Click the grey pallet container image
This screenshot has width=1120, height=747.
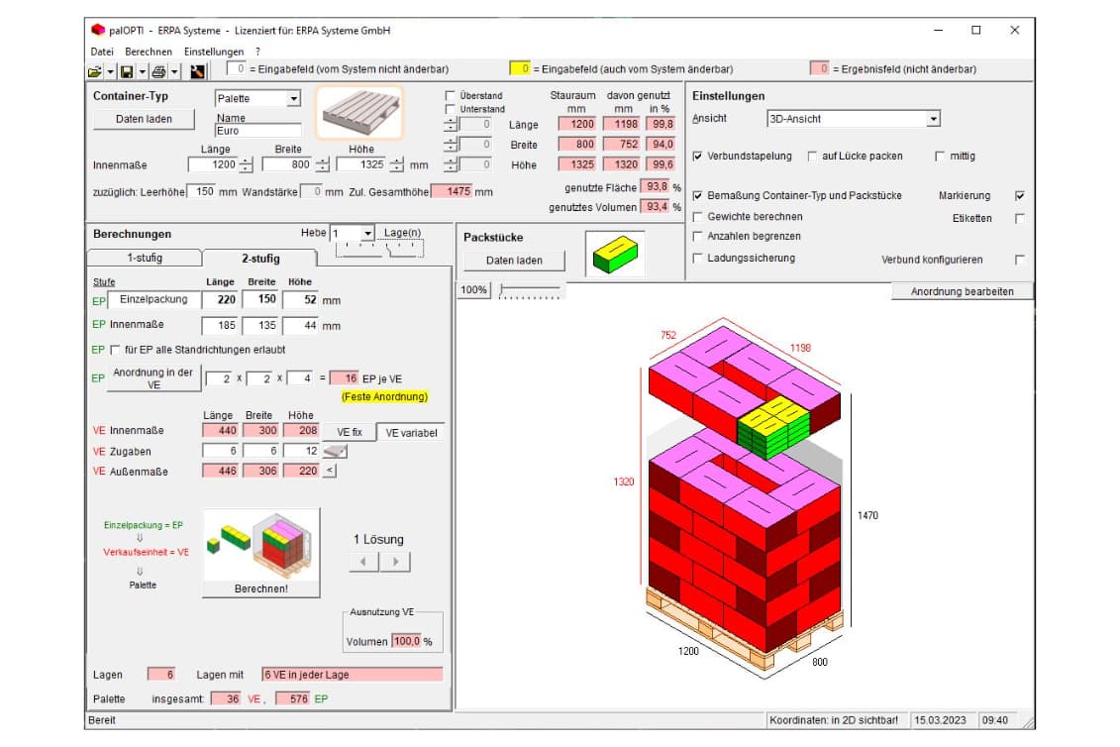click(x=359, y=112)
